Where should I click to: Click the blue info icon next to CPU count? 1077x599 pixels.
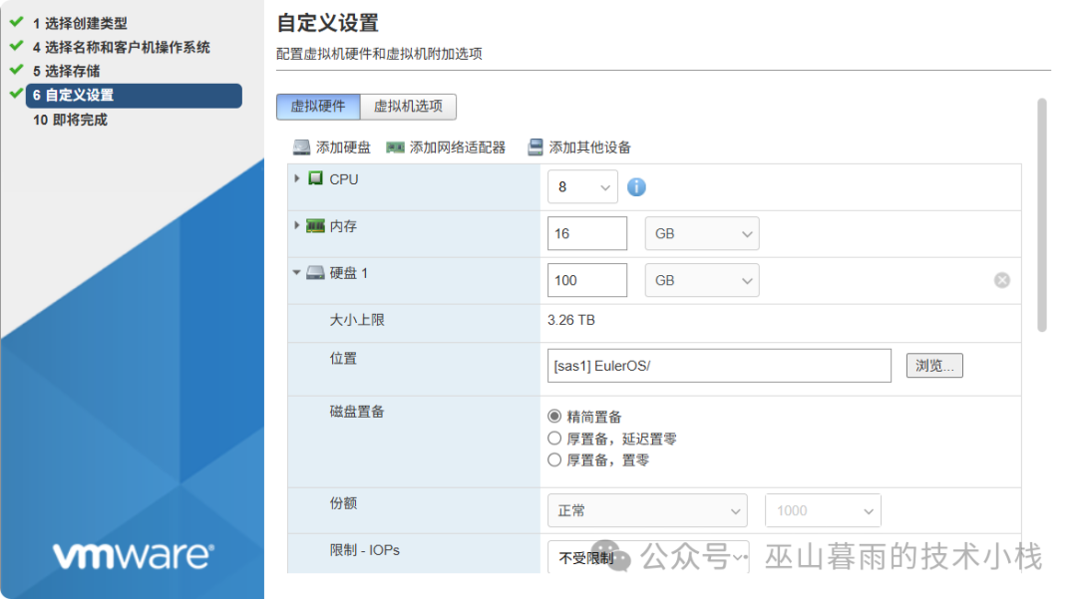(636, 185)
